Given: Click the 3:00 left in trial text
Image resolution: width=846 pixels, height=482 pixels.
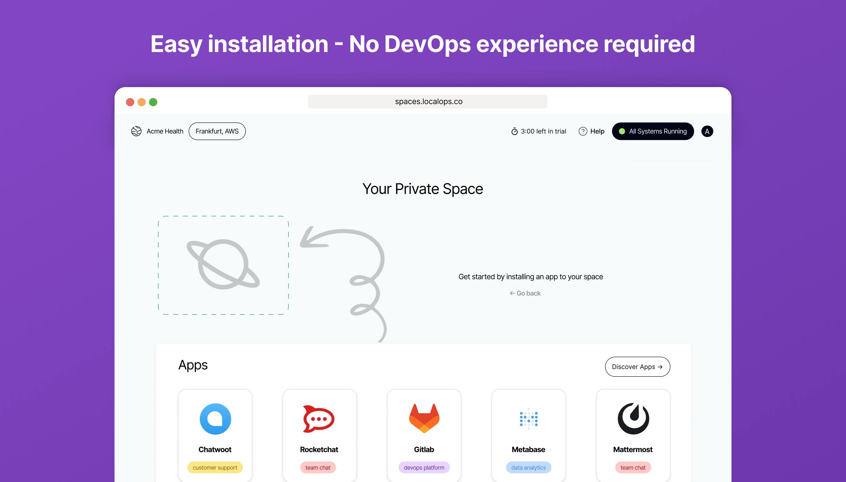Looking at the screenshot, I should point(543,131).
